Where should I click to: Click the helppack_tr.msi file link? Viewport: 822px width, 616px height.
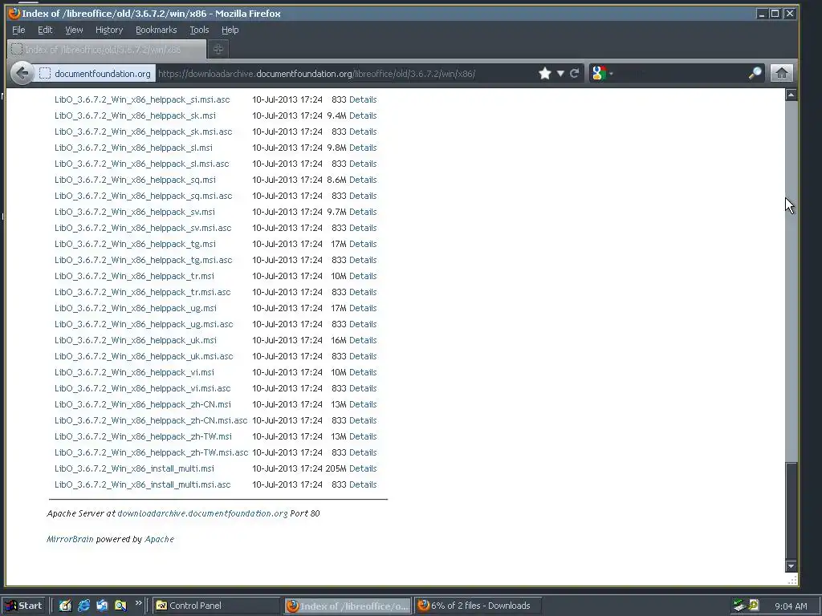click(x=134, y=276)
